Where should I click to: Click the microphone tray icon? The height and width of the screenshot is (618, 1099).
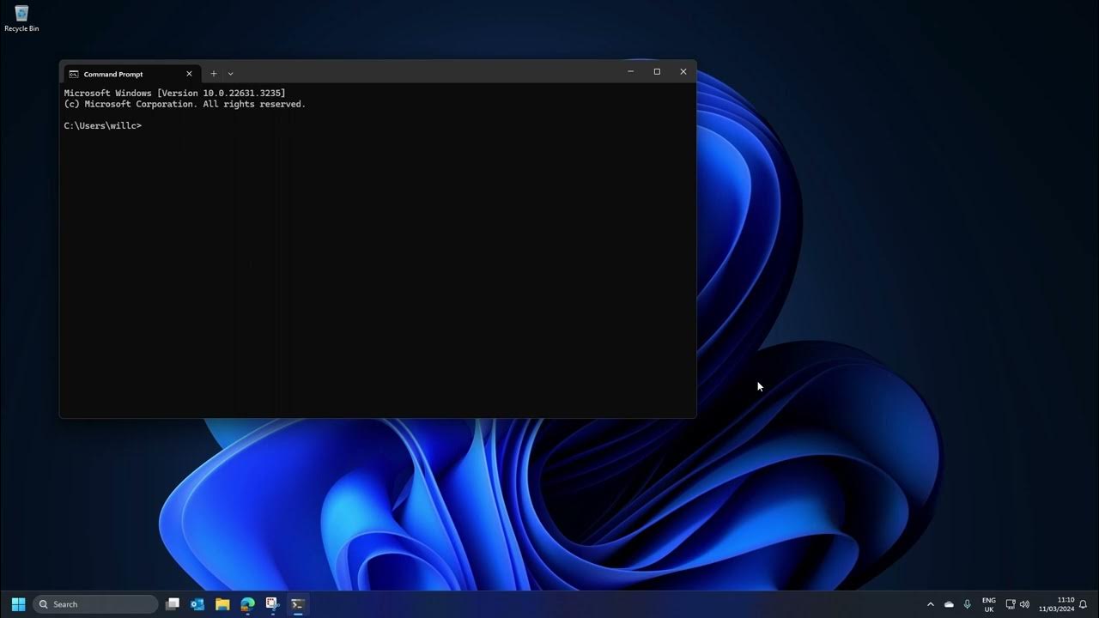tap(968, 604)
